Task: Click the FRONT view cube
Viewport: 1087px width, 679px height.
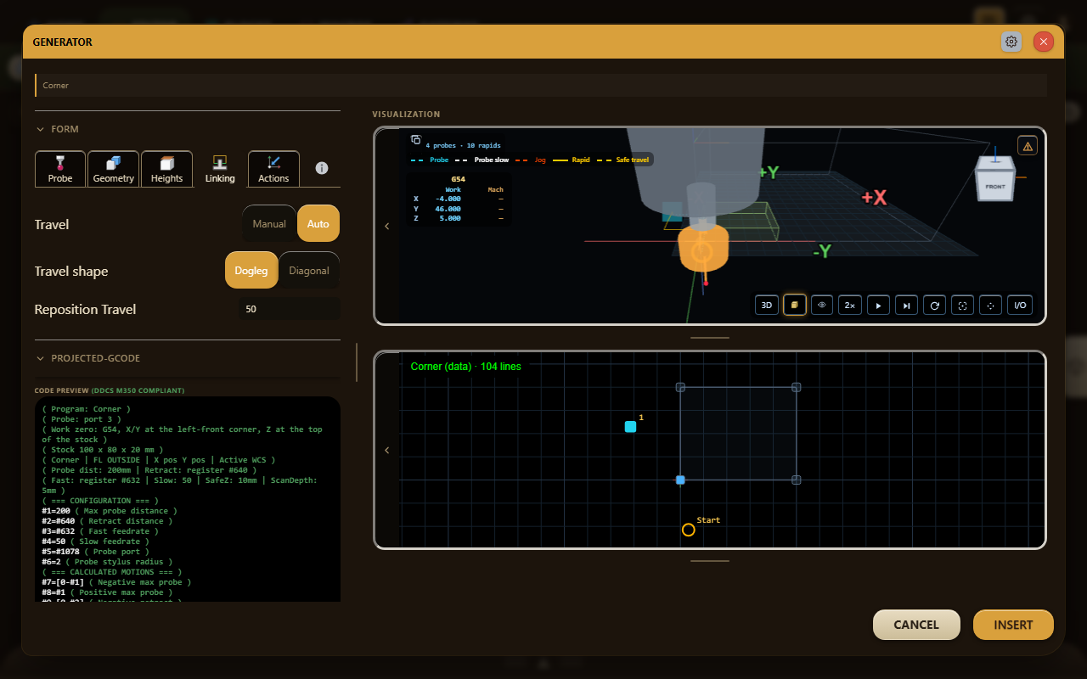Action: [x=995, y=185]
